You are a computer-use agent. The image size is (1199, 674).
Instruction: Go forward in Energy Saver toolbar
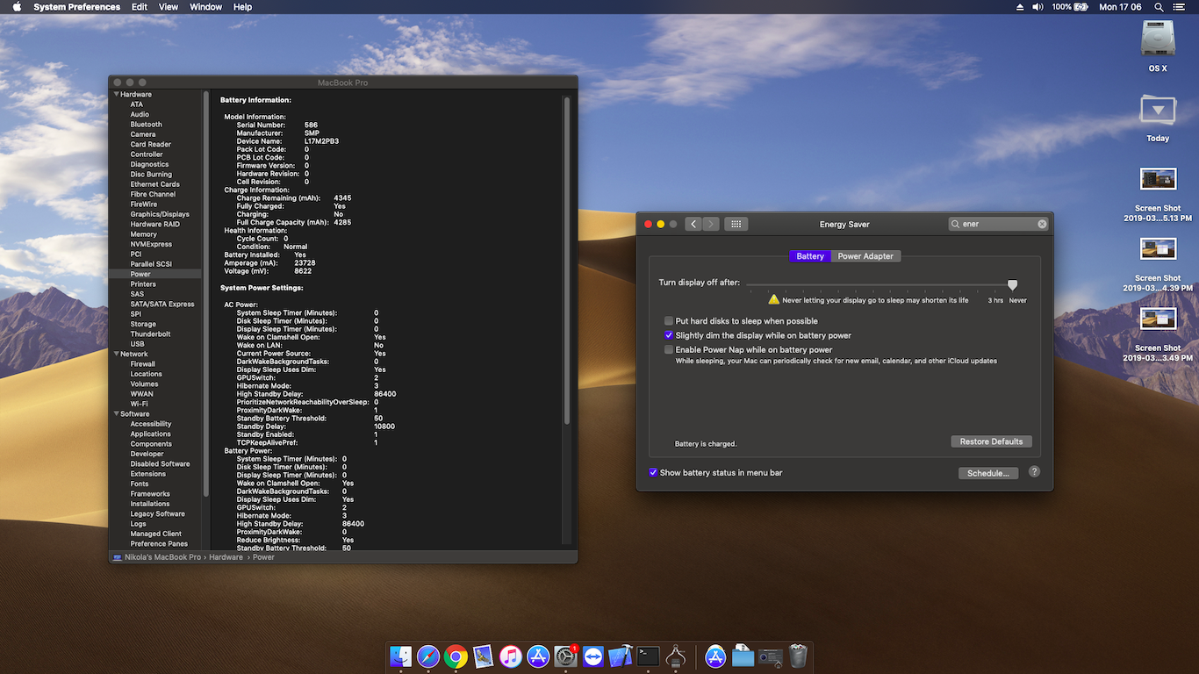point(711,224)
